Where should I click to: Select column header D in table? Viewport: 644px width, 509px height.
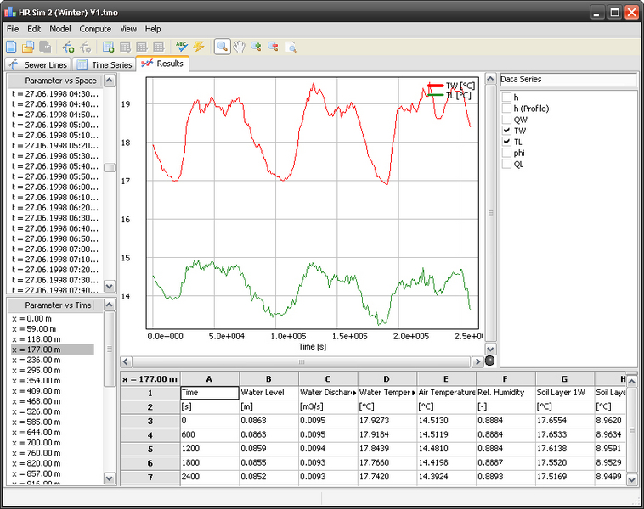(x=387, y=378)
